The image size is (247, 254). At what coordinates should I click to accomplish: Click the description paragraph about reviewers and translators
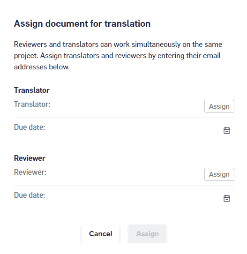[x=118, y=56]
